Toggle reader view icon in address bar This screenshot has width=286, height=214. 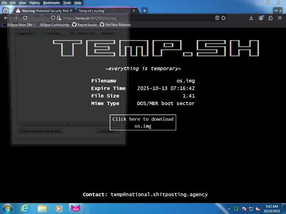[x=217, y=18]
